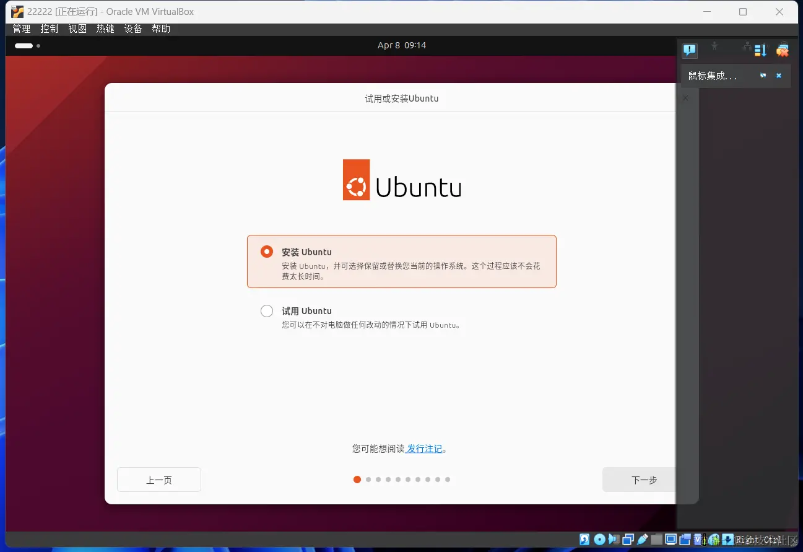Click the VirtualBox icon in title bar

pos(17,12)
